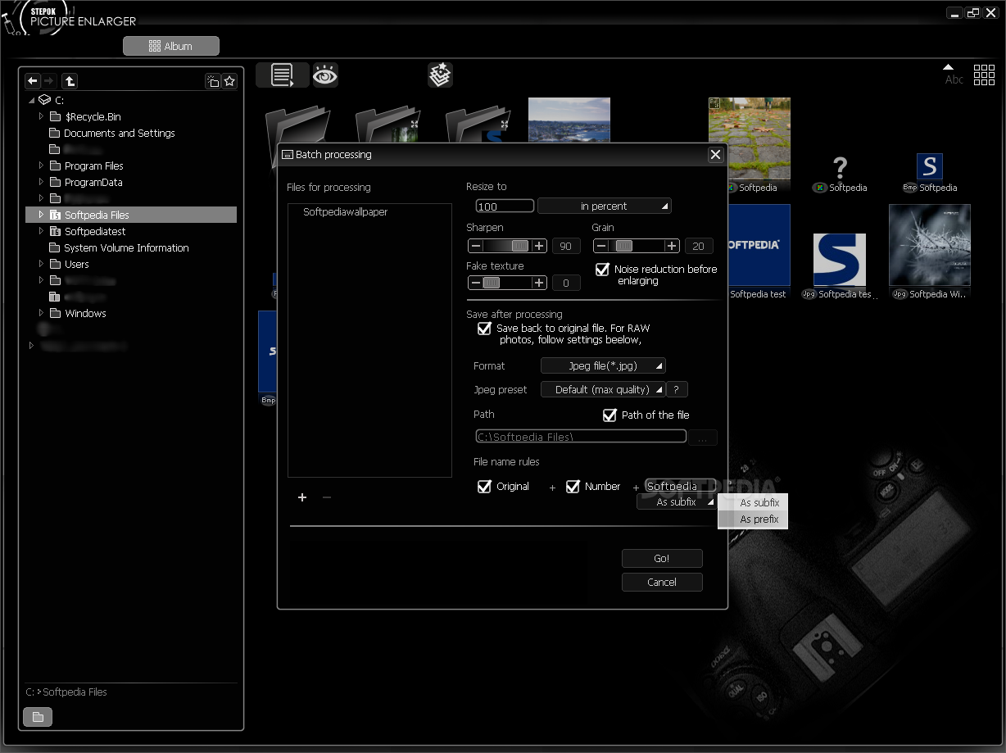The image size is (1006, 753).
Task: Click the eye preview icon
Action: (325, 75)
